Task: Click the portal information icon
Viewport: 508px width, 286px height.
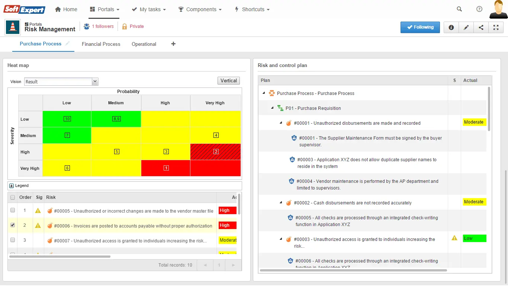Action: 451,27
